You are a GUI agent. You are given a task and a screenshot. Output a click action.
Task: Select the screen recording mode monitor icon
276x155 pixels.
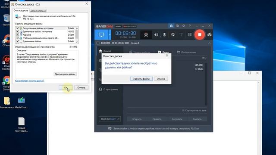click(101, 34)
